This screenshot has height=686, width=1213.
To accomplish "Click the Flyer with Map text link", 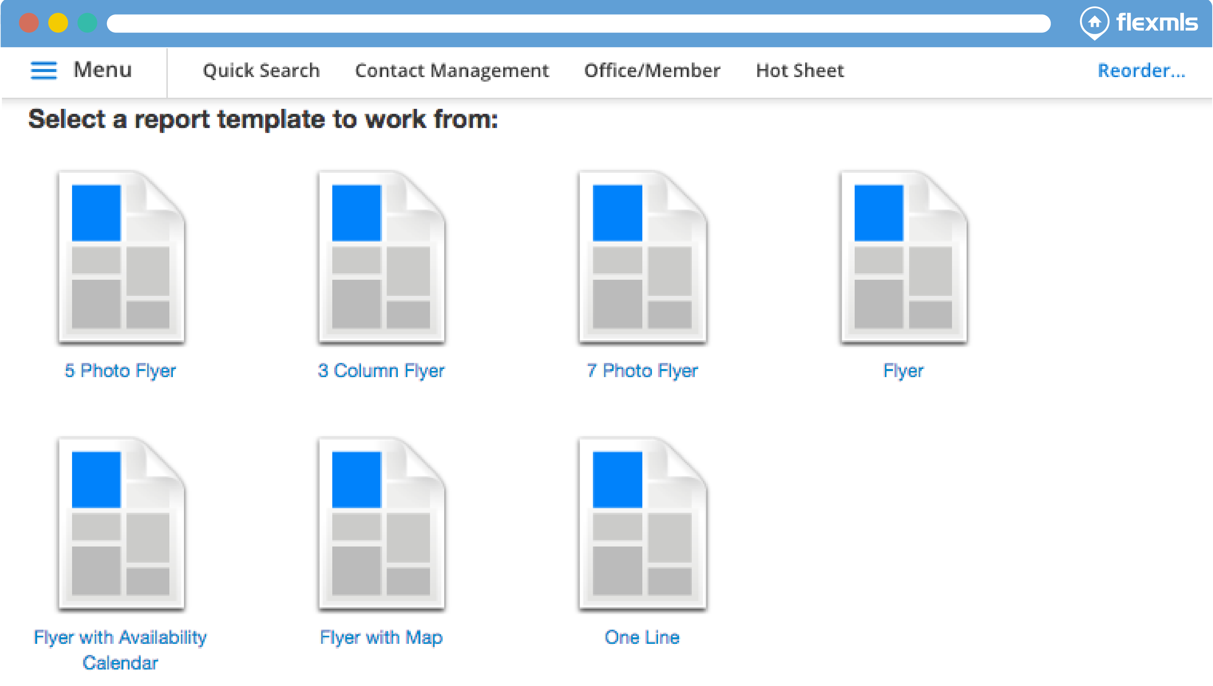I will pyautogui.click(x=381, y=637).
